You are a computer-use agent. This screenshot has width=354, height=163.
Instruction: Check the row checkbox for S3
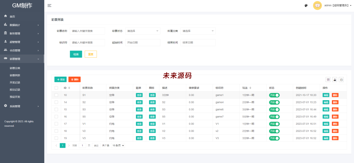coord(56,109)
